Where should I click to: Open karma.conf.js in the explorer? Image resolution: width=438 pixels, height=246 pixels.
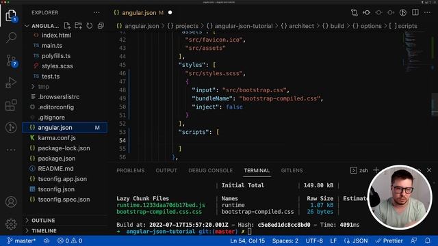point(57,138)
